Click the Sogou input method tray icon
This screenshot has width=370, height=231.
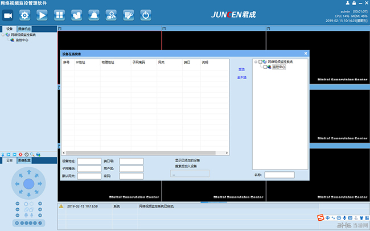pyautogui.click(x=321, y=218)
